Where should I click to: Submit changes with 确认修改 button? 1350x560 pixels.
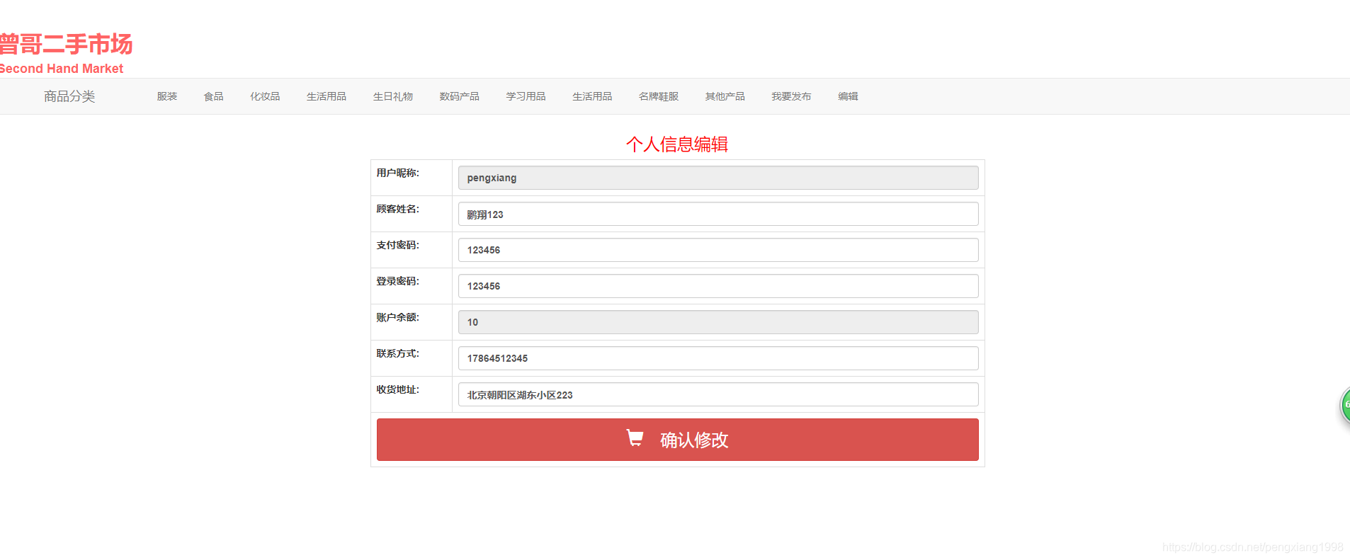point(678,440)
